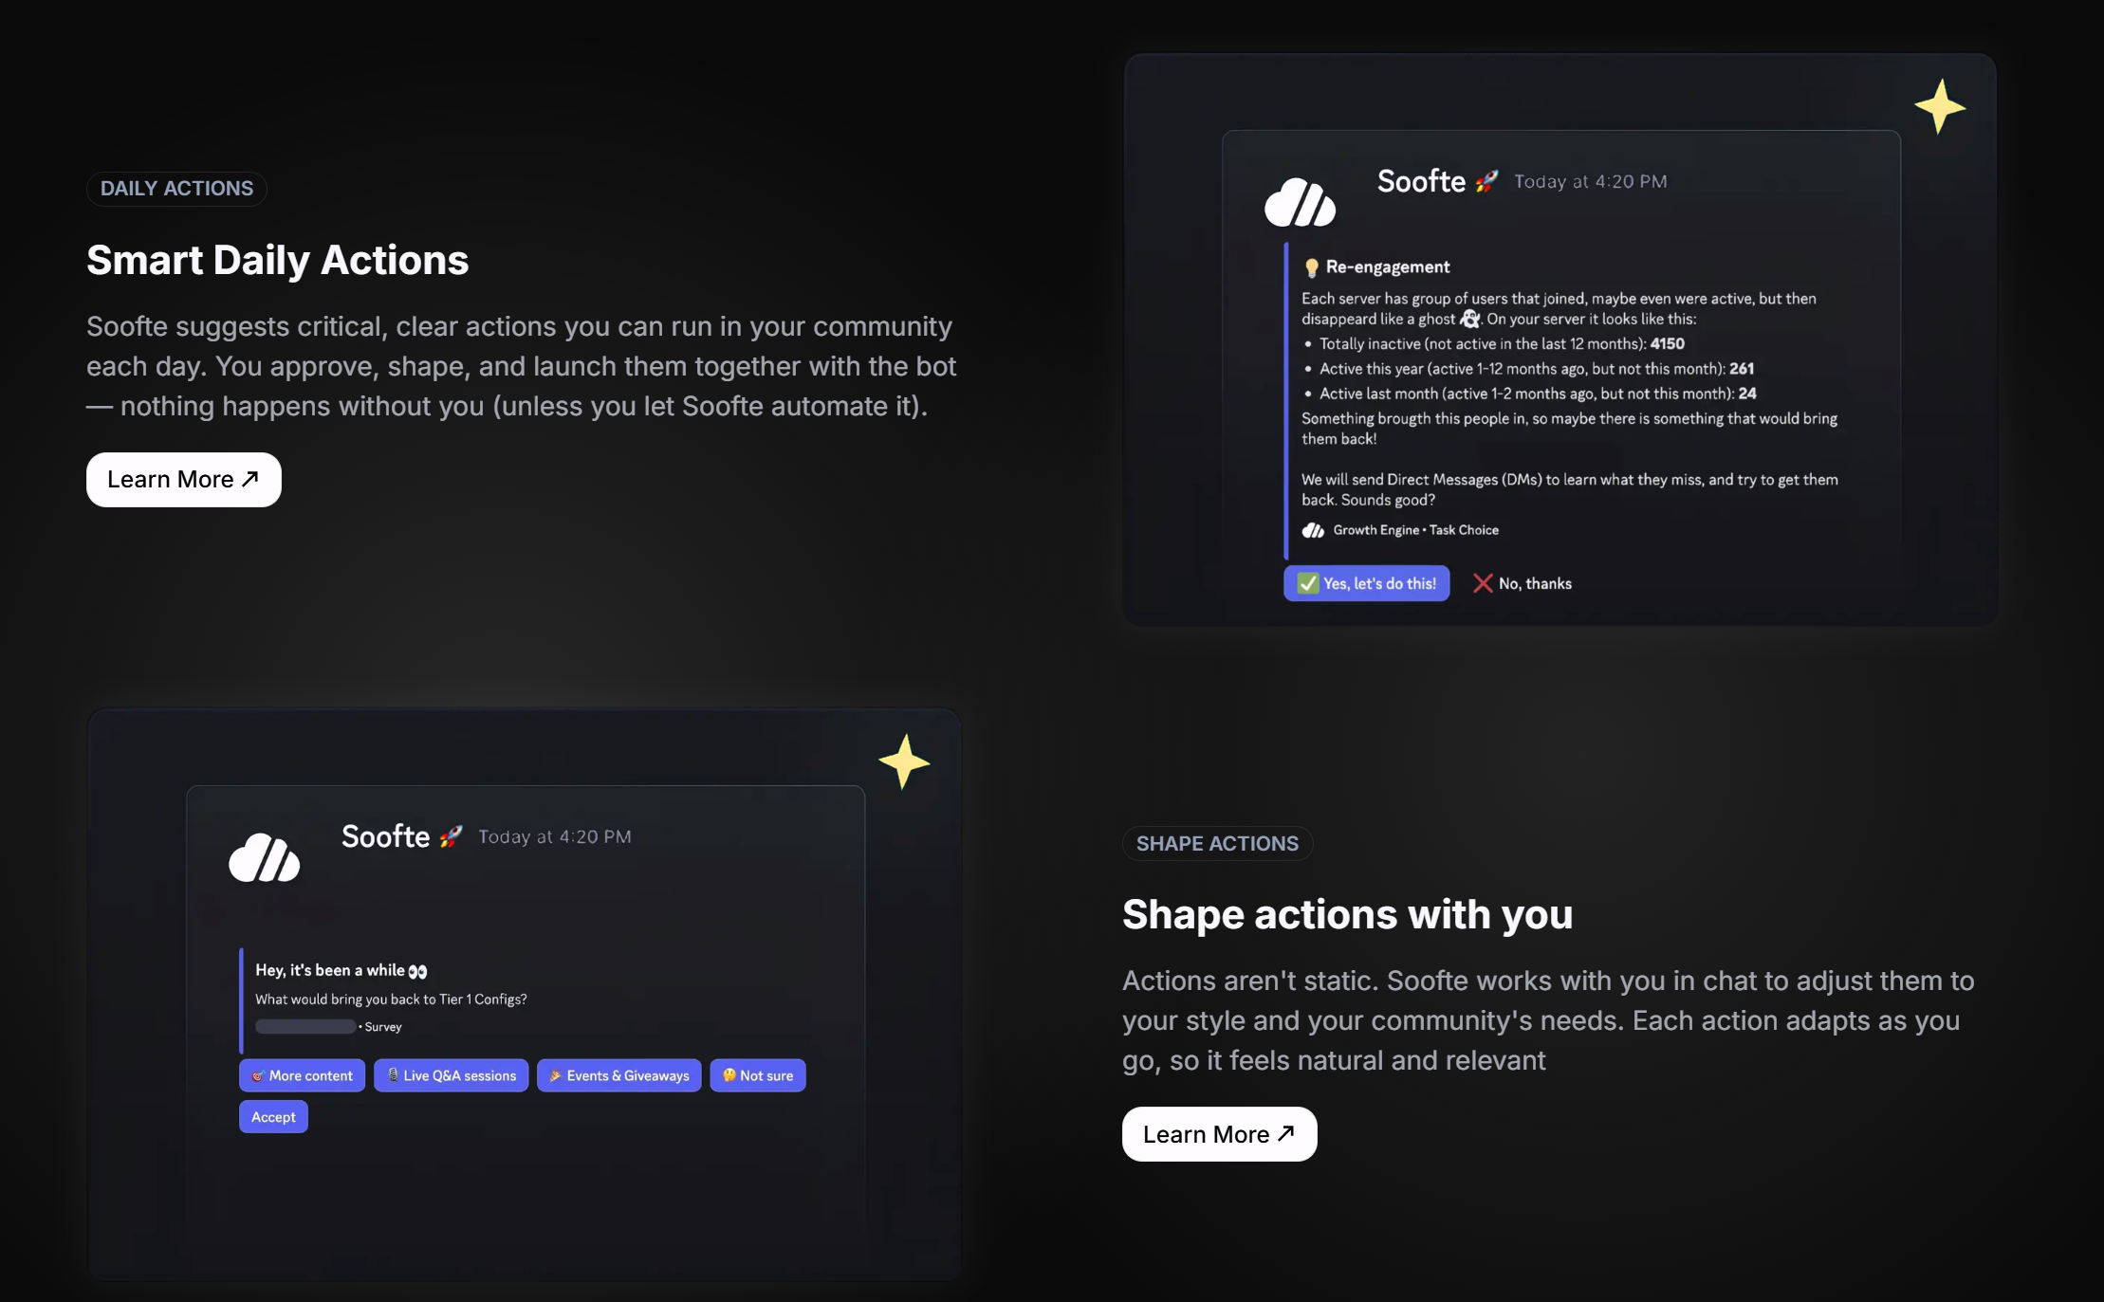Pick the "Events & Giveaways" option

[618, 1075]
